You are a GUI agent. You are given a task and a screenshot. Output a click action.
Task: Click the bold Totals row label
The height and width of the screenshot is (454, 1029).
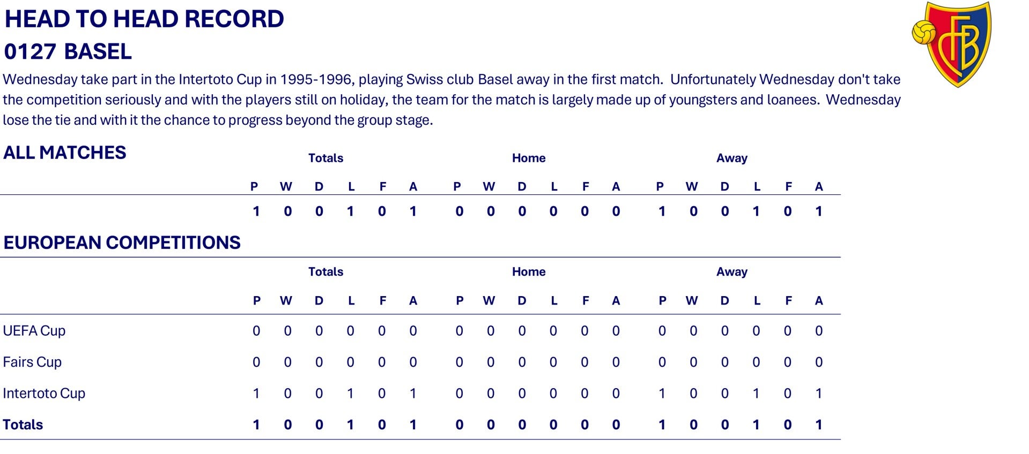click(x=23, y=425)
